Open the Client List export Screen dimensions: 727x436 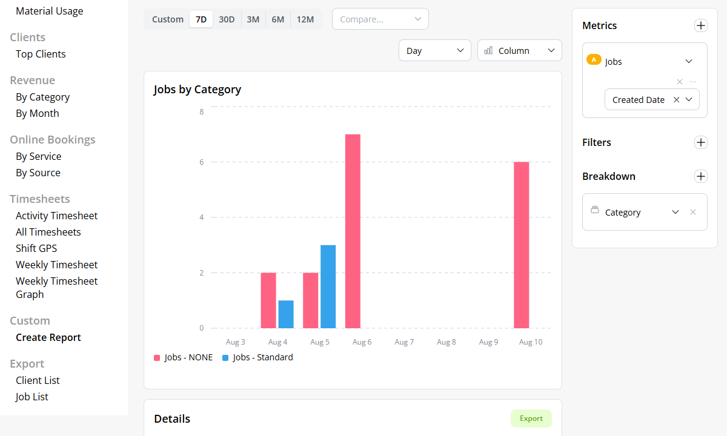(x=38, y=380)
